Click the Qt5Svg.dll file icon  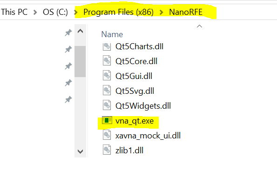tap(107, 90)
